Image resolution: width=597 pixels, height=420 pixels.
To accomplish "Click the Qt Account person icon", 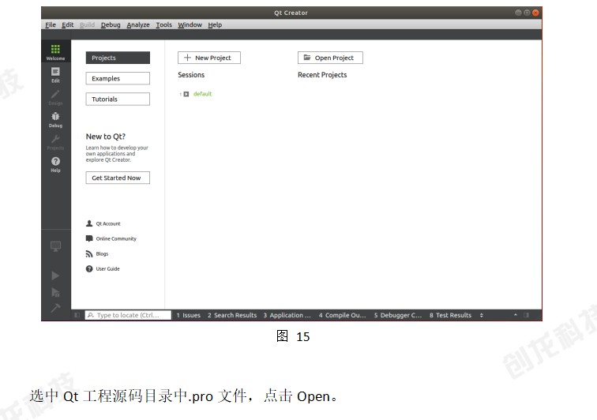I will click(89, 223).
